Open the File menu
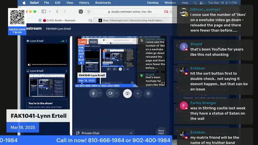This screenshot has width=258, height=145. (x=46, y=3)
